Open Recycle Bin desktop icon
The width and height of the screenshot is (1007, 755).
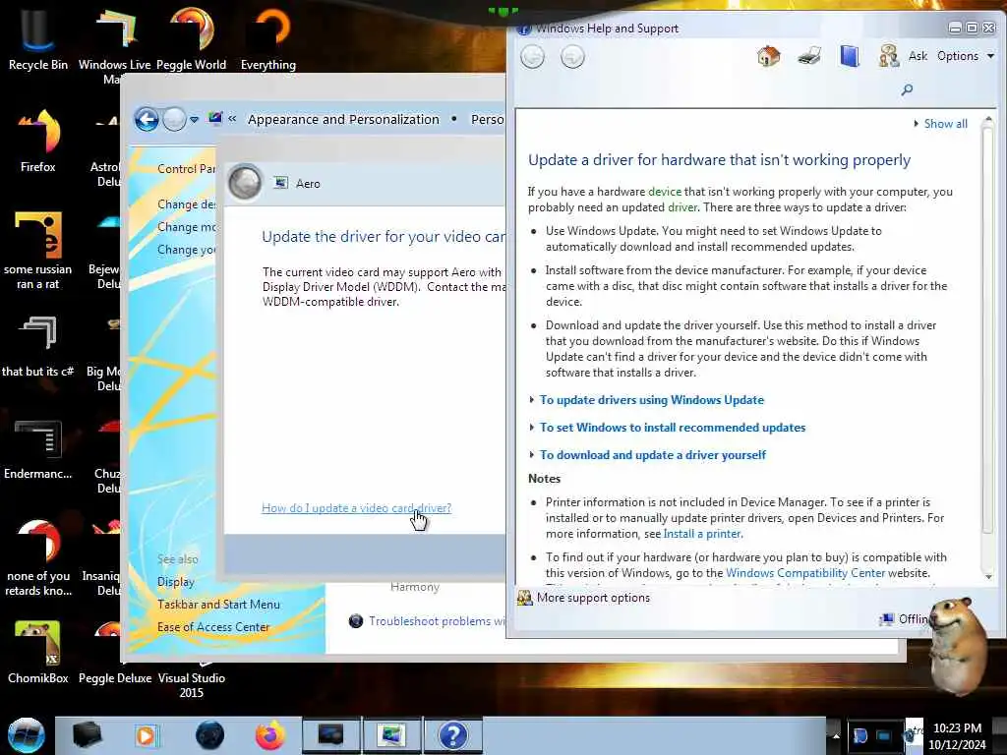coord(38,37)
